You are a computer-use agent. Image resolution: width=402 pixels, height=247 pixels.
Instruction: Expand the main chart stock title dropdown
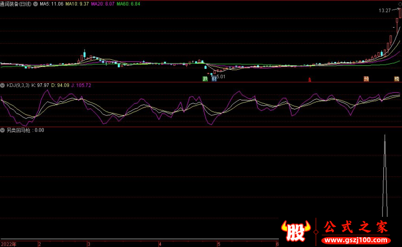pos(35,4)
